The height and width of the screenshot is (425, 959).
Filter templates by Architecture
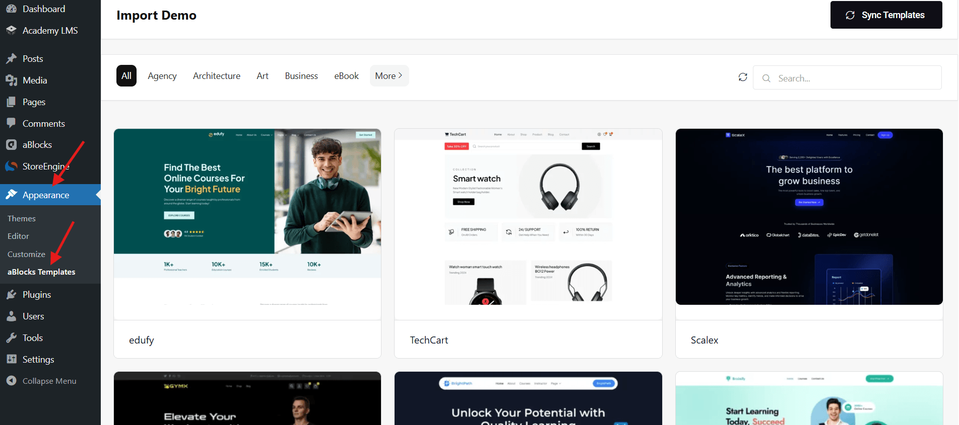point(217,75)
